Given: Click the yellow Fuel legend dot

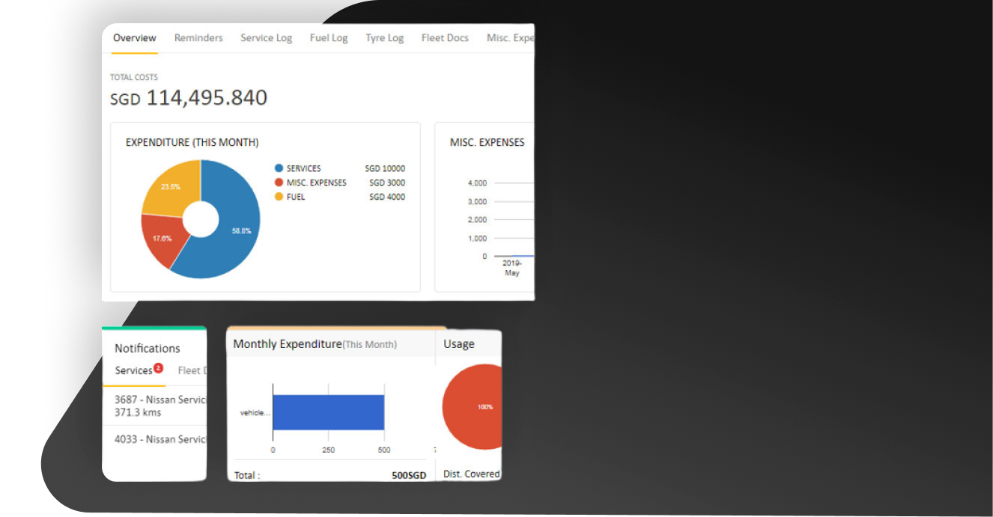Looking at the screenshot, I should click(279, 197).
